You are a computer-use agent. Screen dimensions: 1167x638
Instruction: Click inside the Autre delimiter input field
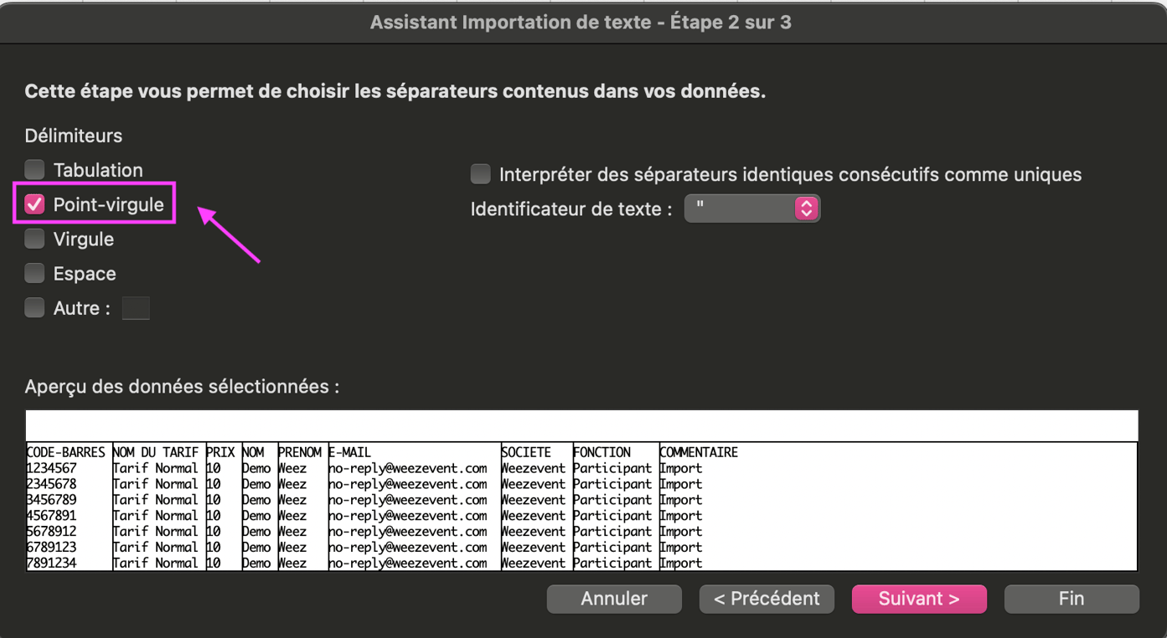(x=136, y=307)
